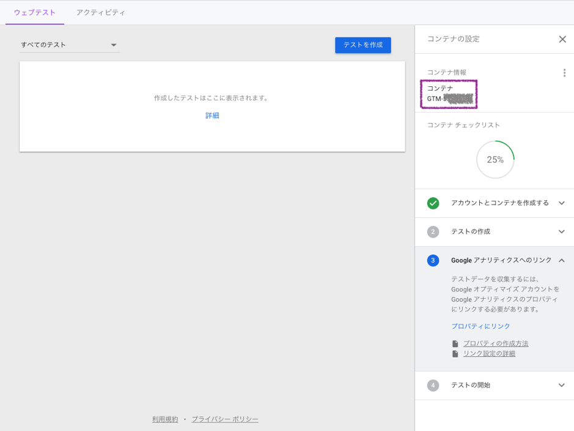Viewport: 574px width, 431px height.
Task: Expand the テストの開始 section
Action: 561,386
